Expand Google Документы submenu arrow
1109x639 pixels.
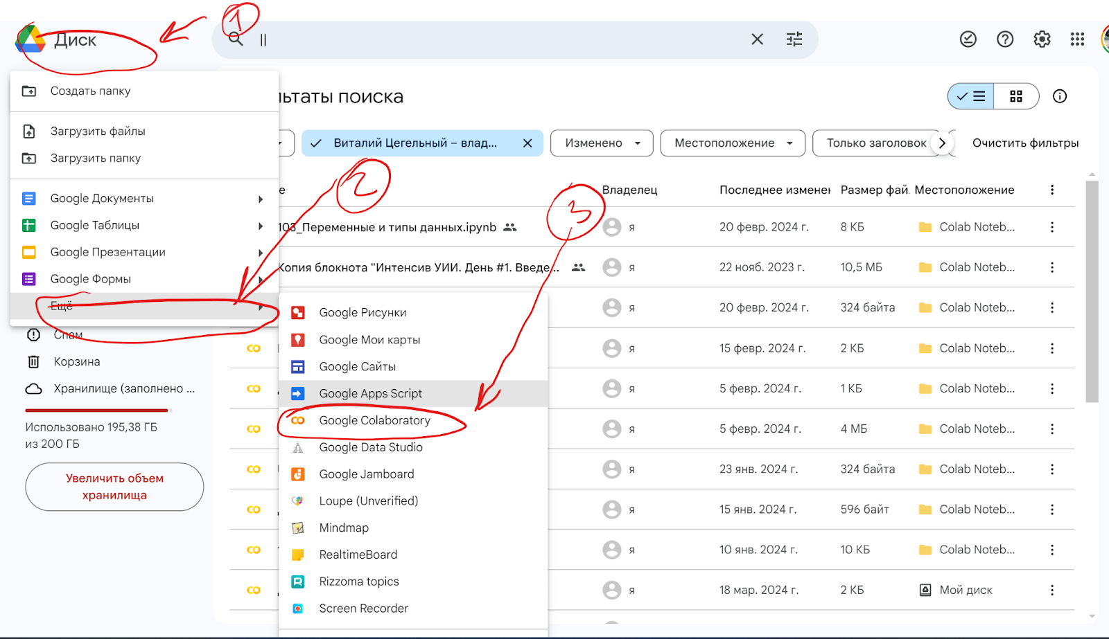(261, 199)
